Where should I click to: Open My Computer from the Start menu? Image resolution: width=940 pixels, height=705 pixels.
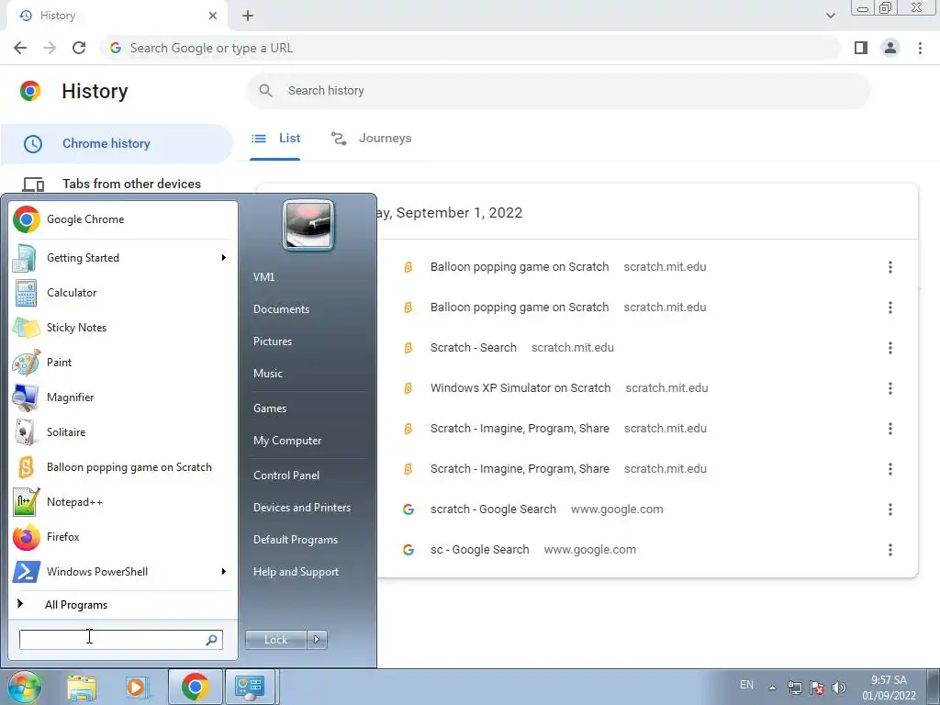pos(287,441)
